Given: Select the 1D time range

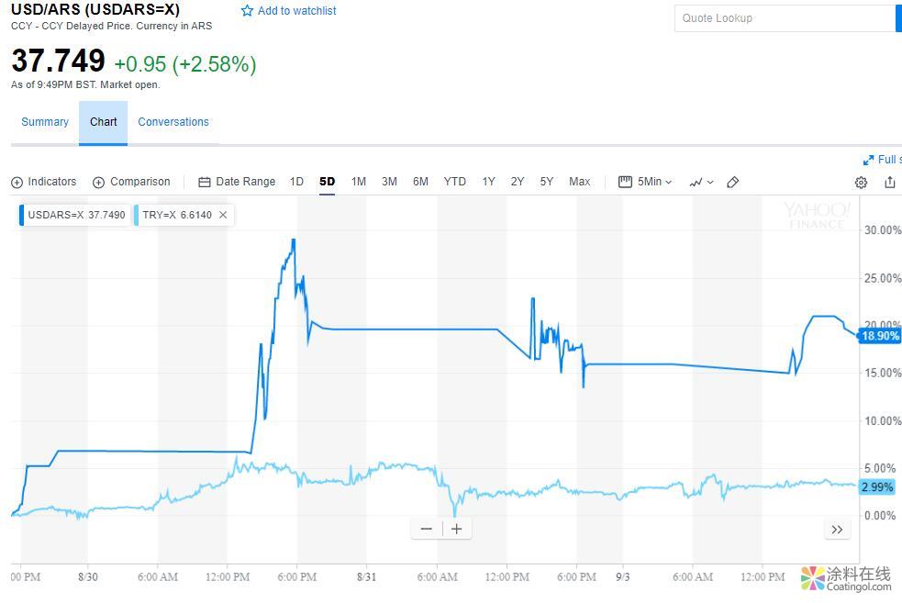Looking at the screenshot, I should pyautogui.click(x=296, y=182).
